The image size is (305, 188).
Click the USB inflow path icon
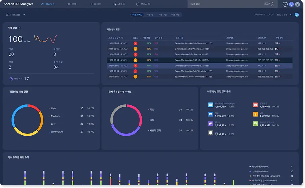[255, 114]
